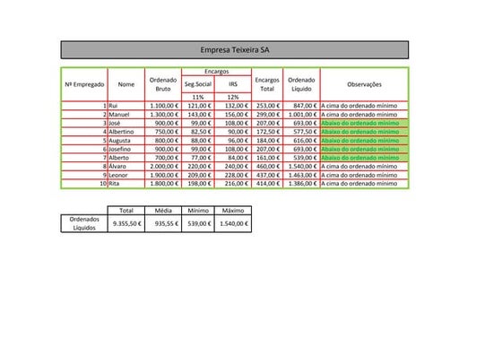502x355 pixels.
Task: Click Albertino's gross salary '750,00 €'
Action: pyautogui.click(x=163, y=132)
